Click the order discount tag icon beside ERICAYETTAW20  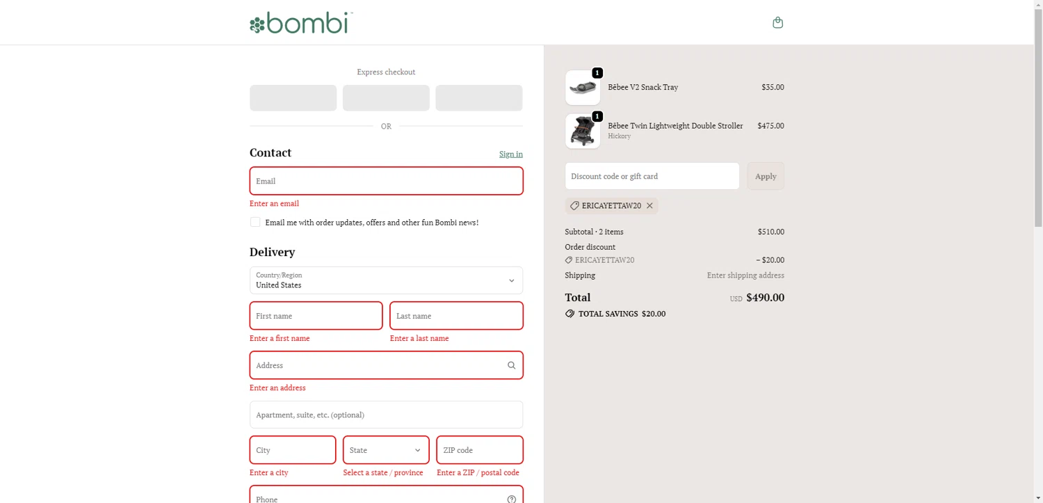[569, 260]
